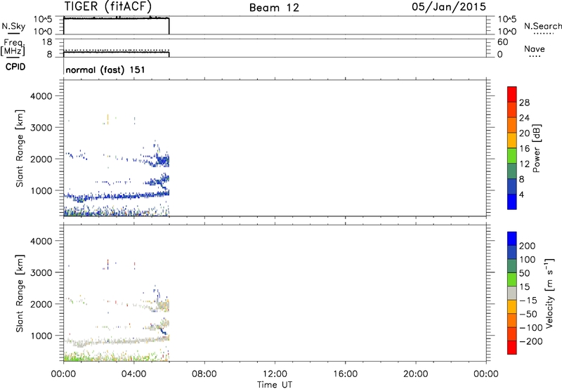The width and height of the screenshot is (562, 389).
Task: Click the Slant Range [km] label of power panel
Action: click(20, 148)
